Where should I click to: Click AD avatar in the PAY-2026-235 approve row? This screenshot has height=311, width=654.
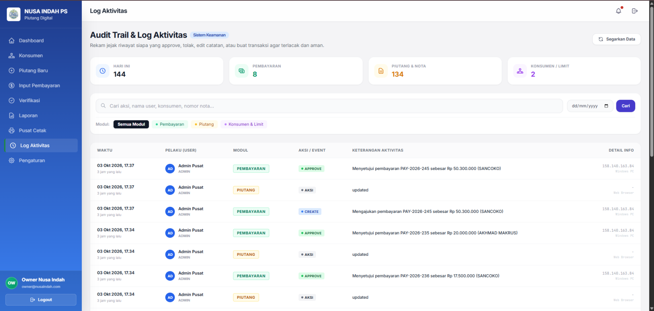[x=170, y=233]
